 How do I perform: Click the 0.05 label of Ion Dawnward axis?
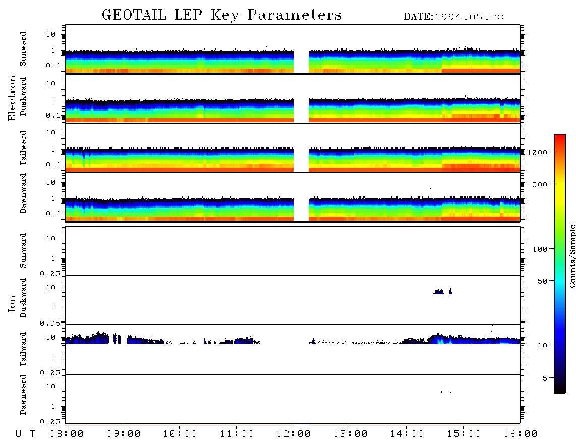pos(50,422)
